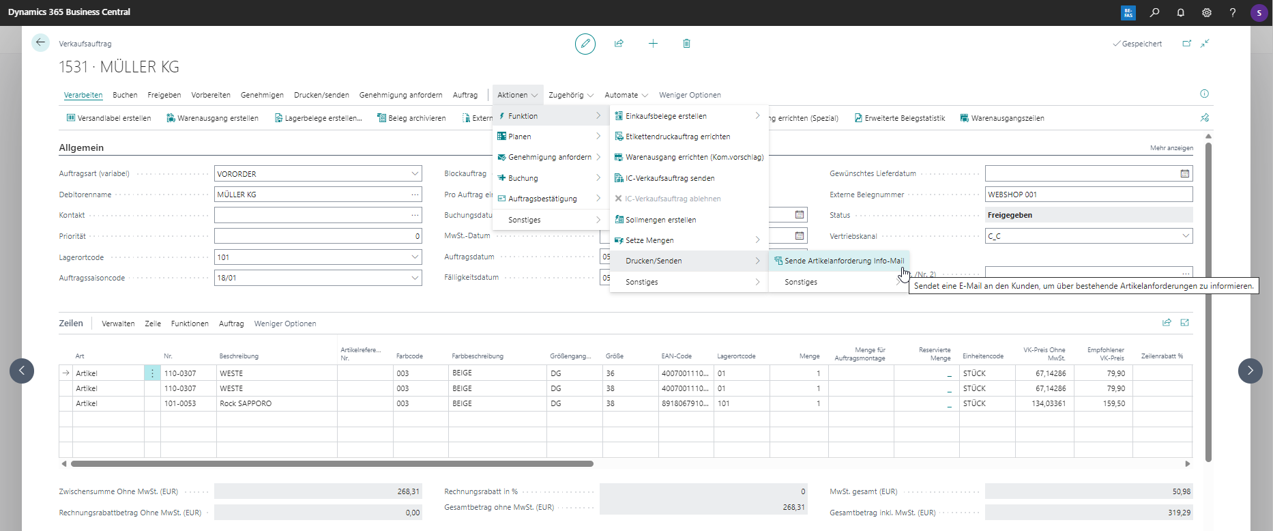Open the Lagerortcode dropdown
Image resolution: width=1273 pixels, height=531 pixels.
pos(414,257)
